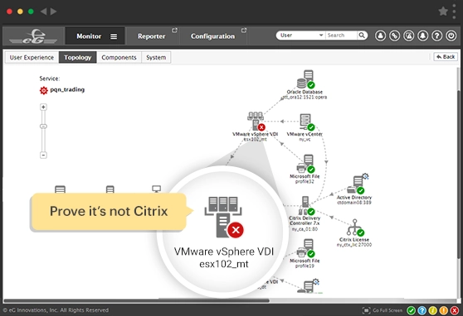The height and width of the screenshot is (316, 463).
Task: Open the alarms warning toolbar icon
Action: click(x=409, y=36)
